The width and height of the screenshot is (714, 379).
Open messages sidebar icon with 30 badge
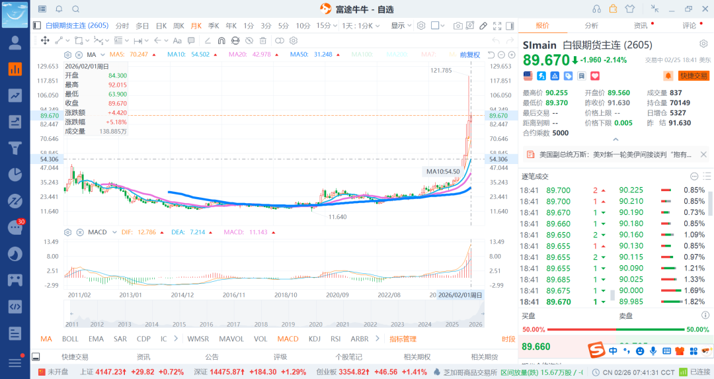pyautogui.click(x=15, y=227)
